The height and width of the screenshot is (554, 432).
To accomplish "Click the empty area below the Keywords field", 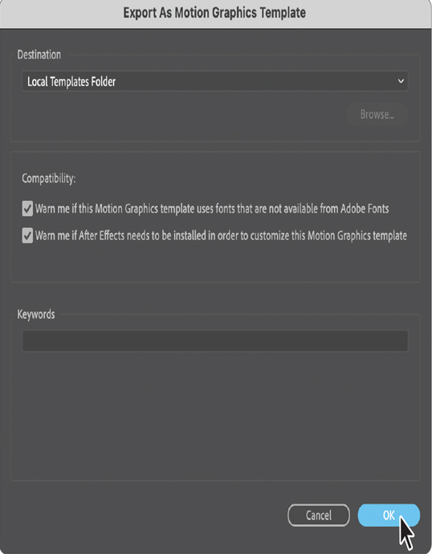I will pos(215,416).
